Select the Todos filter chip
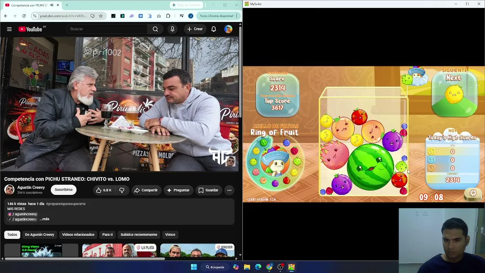Screen dimensions: 485x273 (x=12, y=235)
